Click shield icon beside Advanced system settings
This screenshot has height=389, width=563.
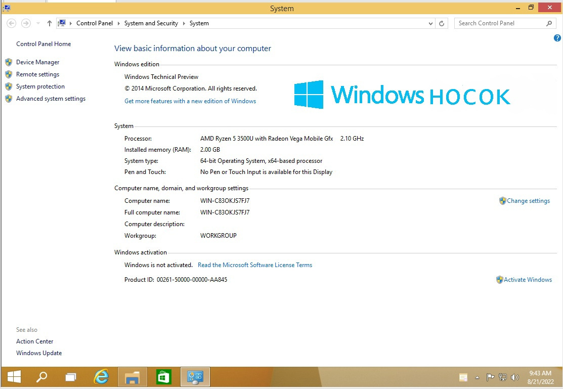[9, 99]
